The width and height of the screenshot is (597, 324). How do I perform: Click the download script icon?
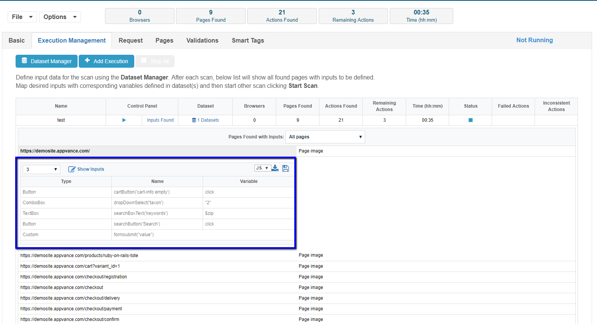point(275,168)
